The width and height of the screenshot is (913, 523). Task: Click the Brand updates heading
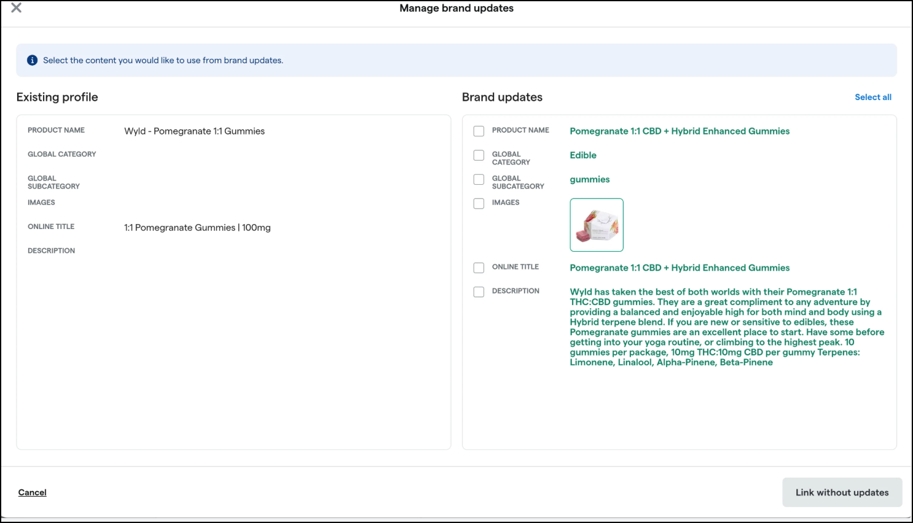point(502,97)
